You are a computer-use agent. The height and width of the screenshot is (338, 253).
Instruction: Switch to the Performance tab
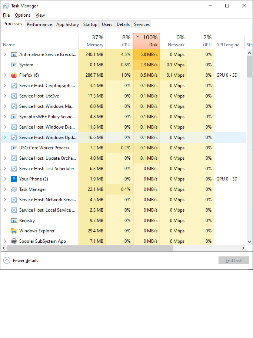tap(39, 24)
